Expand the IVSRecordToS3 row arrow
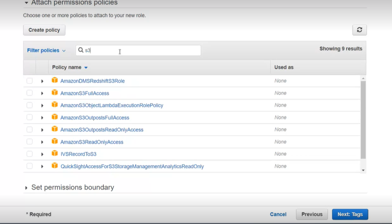The image size is (392, 224). coord(42,154)
